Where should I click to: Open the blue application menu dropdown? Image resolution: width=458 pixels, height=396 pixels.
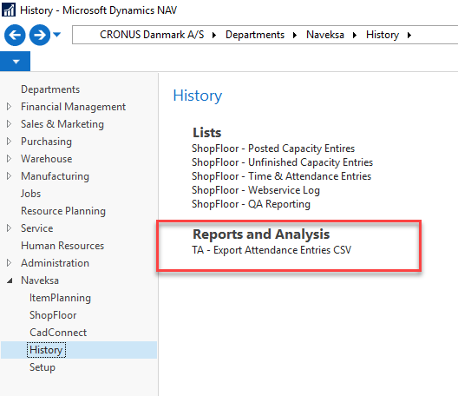[x=16, y=62]
